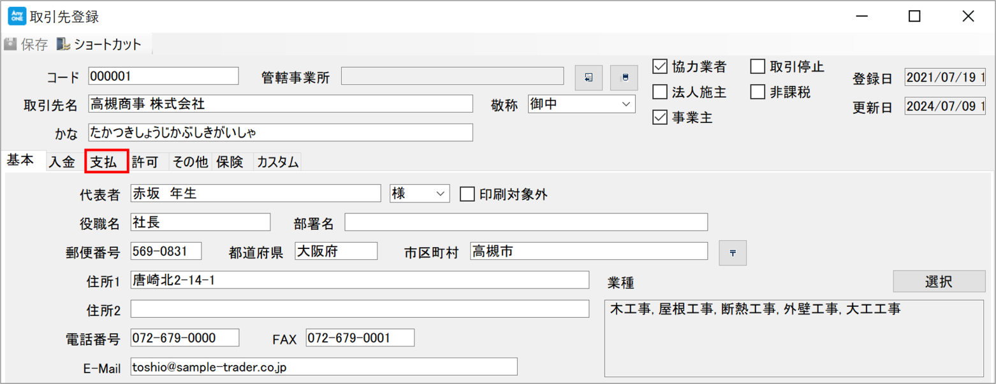Viewport: 996px width, 384px height.
Task: Select the カスタム tab
Action: pyautogui.click(x=277, y=162)
